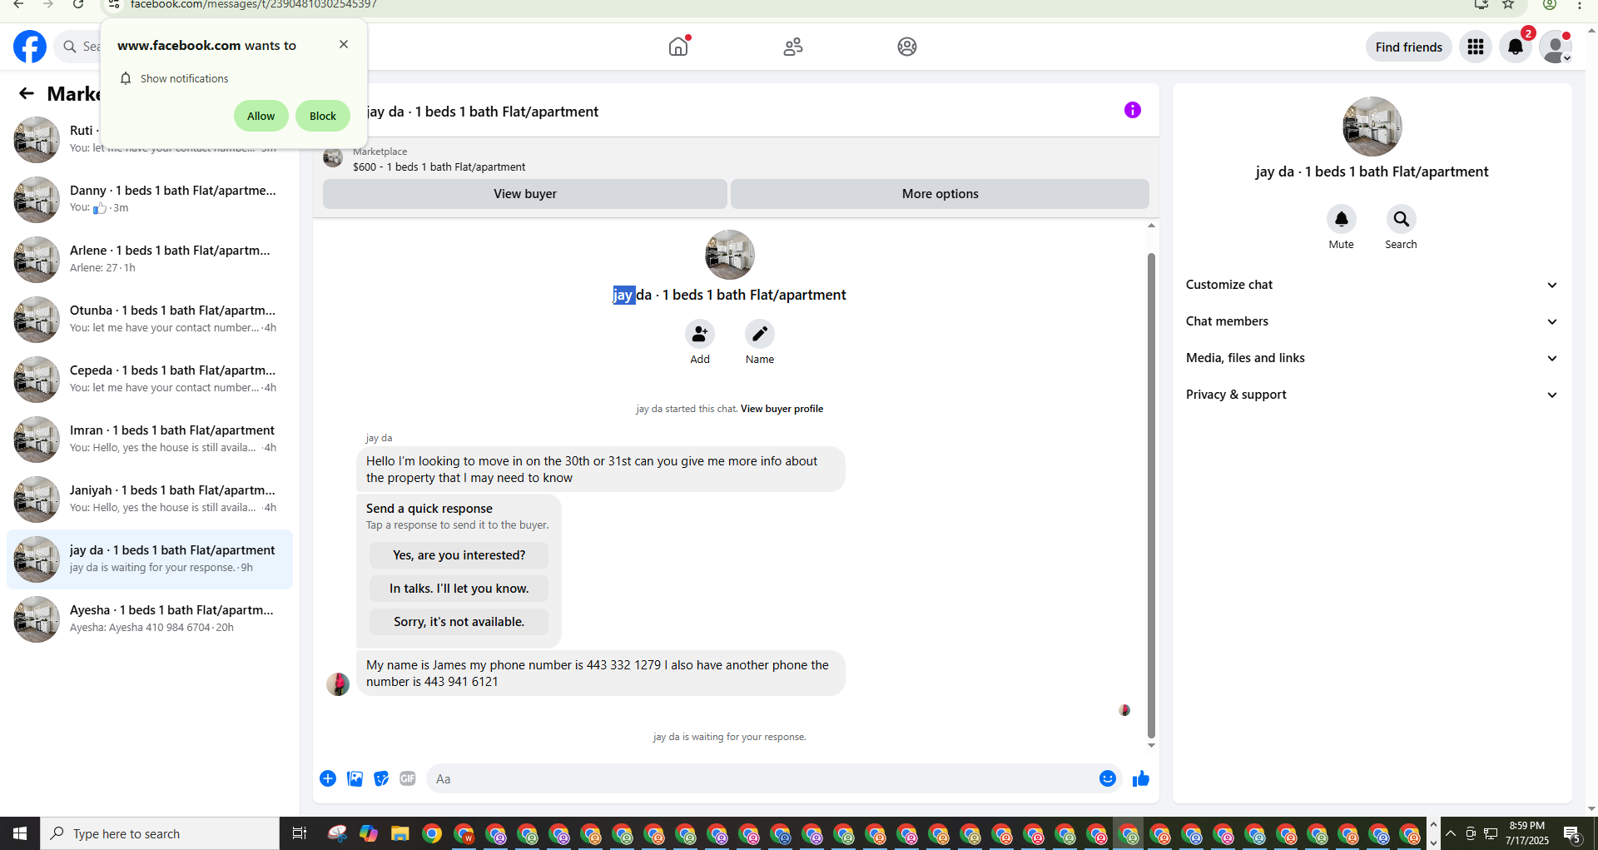
Task: Go back from Marketplace chats list
Action: [x=27, y=93]
